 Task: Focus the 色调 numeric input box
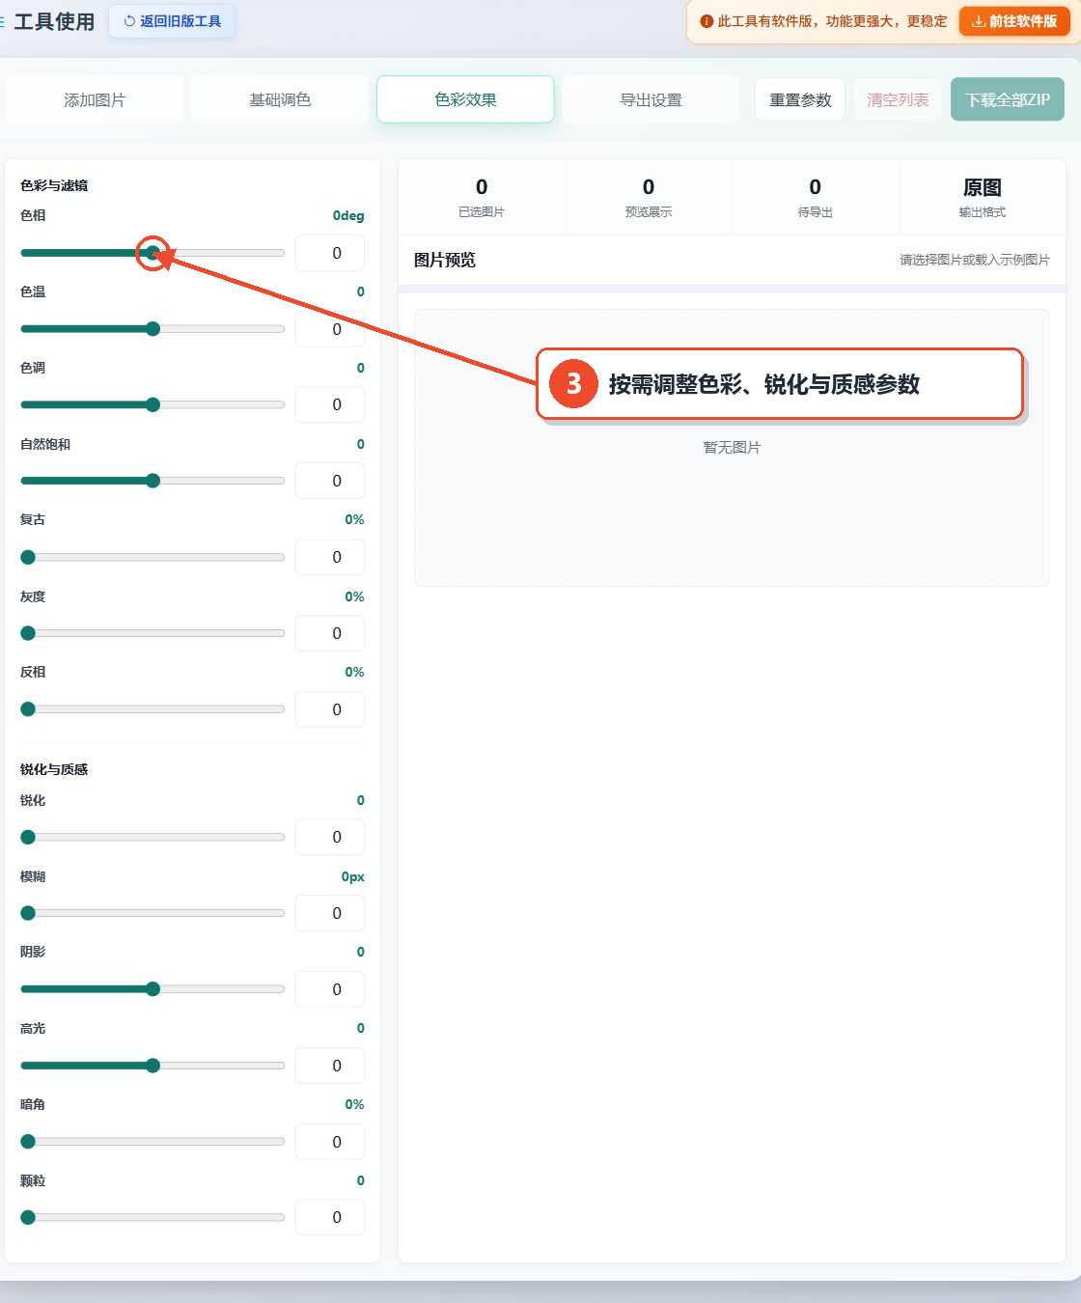[x=330, y=404]
